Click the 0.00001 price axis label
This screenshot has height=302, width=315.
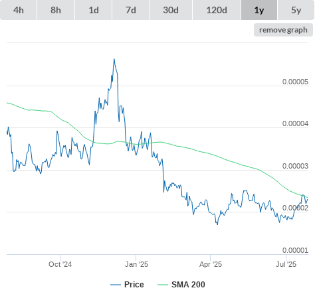[295, 250]
